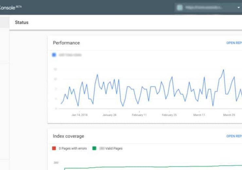Click the Performance card title
Image resolution: width=242 pixels, height=170 pixels.
pos(66,43)
